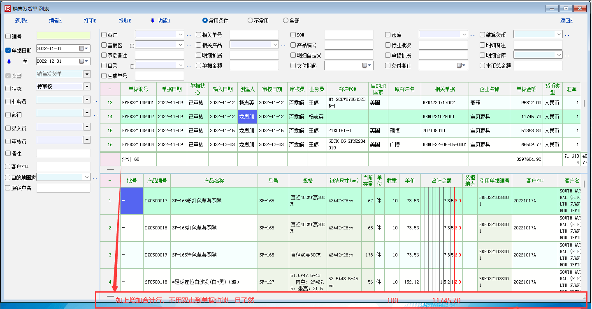Uncheck the 单据日期 checkbox

pos(8,50)
